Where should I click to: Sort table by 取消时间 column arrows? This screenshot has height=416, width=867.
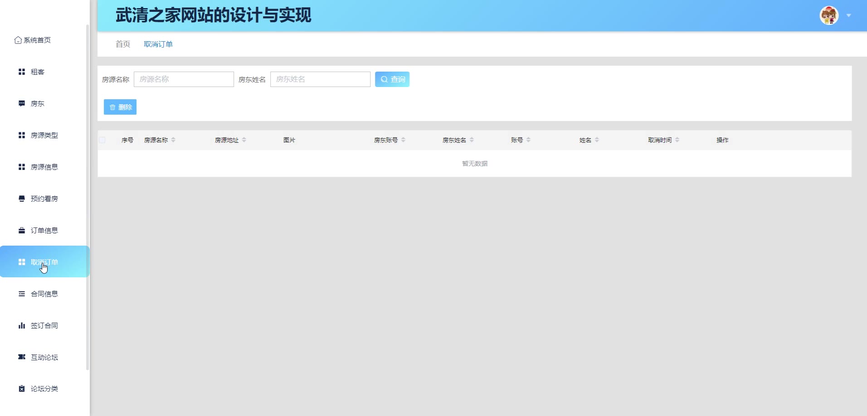[x=677, y=140]
